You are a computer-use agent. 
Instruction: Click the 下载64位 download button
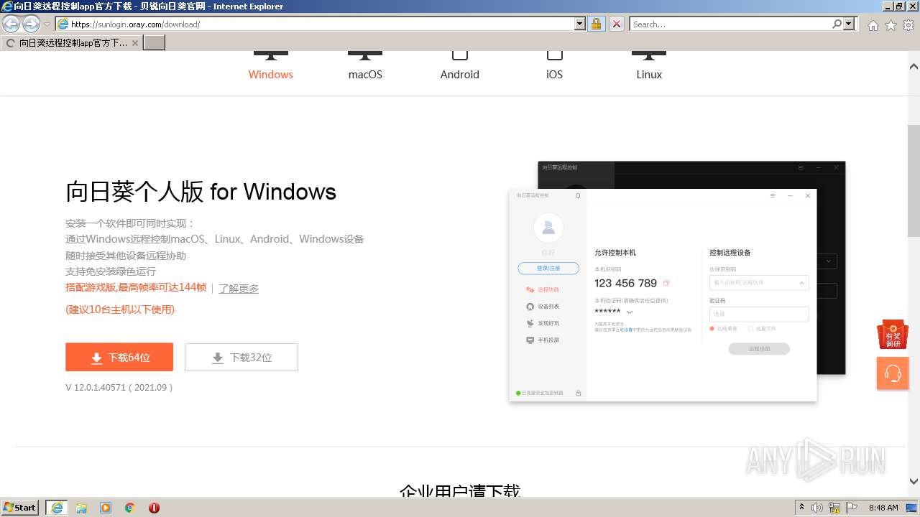click(119, 357)
